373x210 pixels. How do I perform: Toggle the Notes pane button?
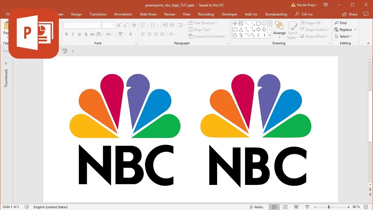[256, 207]
